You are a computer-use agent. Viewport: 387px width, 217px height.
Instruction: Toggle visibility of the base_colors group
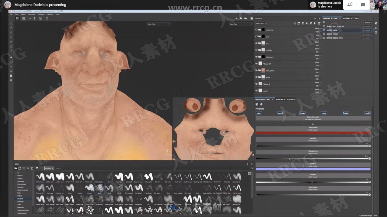256,70
